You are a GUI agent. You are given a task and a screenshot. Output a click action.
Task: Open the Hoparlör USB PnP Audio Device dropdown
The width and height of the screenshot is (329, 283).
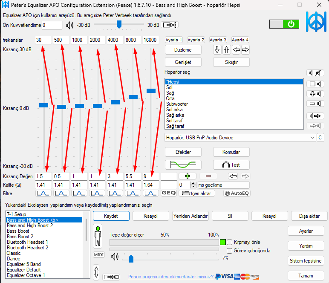click(240, 138)
